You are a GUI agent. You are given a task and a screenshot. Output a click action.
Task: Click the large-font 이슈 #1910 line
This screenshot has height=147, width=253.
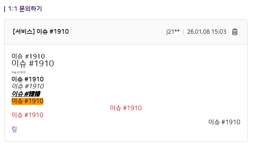coord(33,64)
